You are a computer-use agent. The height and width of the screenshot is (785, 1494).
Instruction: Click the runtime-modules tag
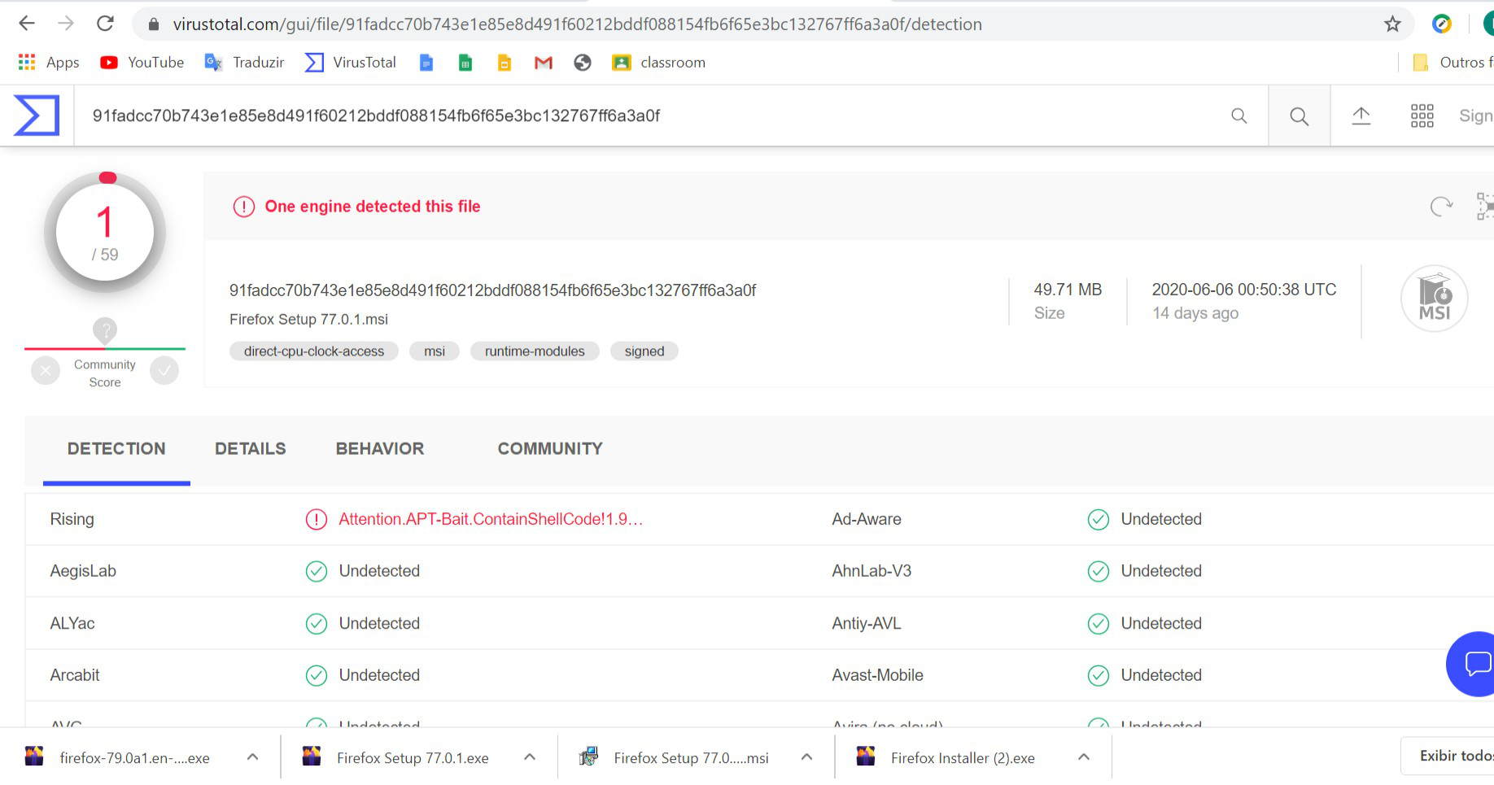point(535,351)
